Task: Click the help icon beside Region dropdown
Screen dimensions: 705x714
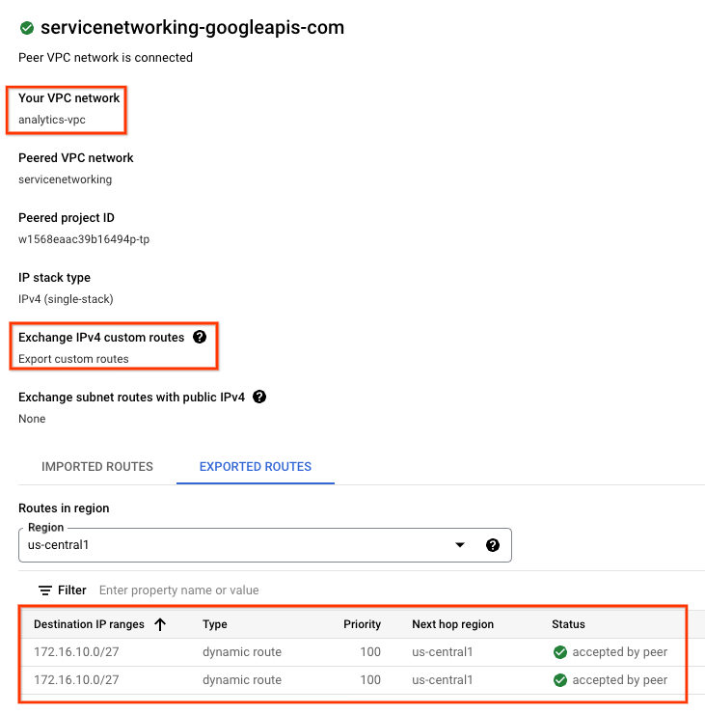Action: click(x=493, y=545)
